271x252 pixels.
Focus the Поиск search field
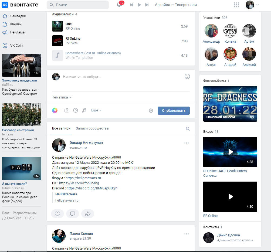(x=78, y=5)
